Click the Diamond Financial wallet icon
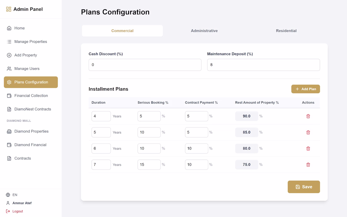347x217 pixels. pos(9,145)
